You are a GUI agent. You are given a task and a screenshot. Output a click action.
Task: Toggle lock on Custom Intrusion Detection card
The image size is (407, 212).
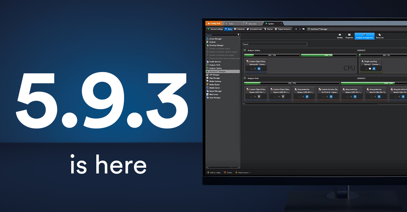tap(331, 97)
